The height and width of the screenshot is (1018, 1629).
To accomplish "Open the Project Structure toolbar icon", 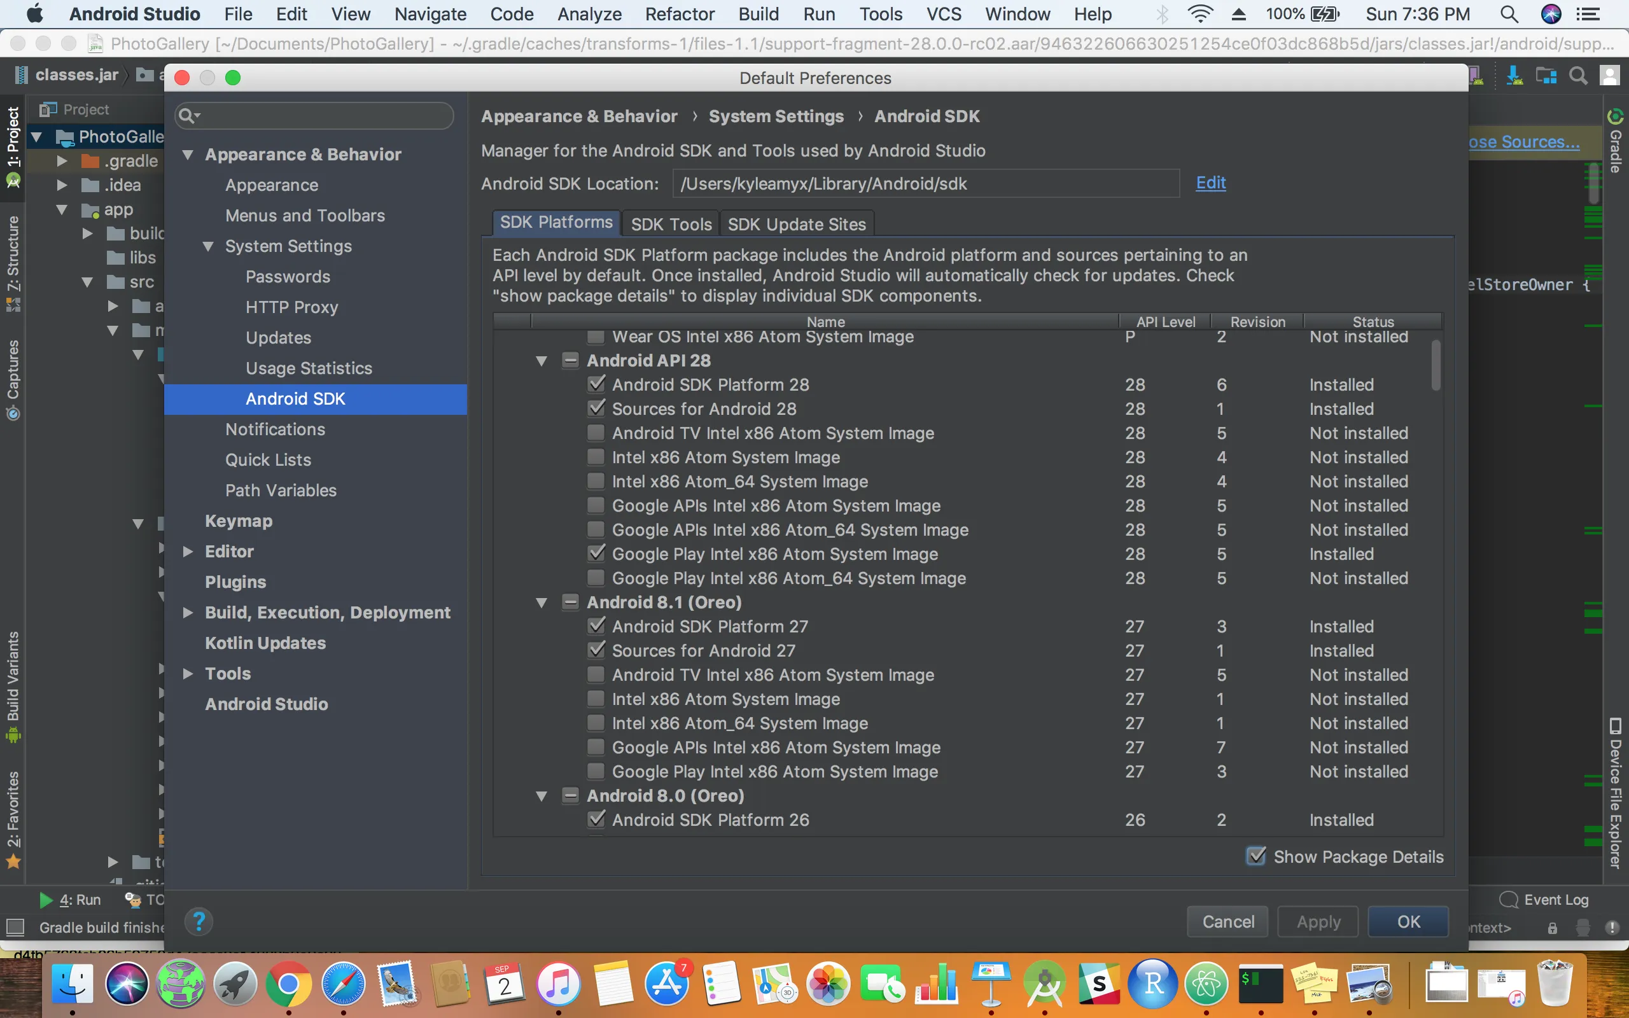I will (1546, 76).
